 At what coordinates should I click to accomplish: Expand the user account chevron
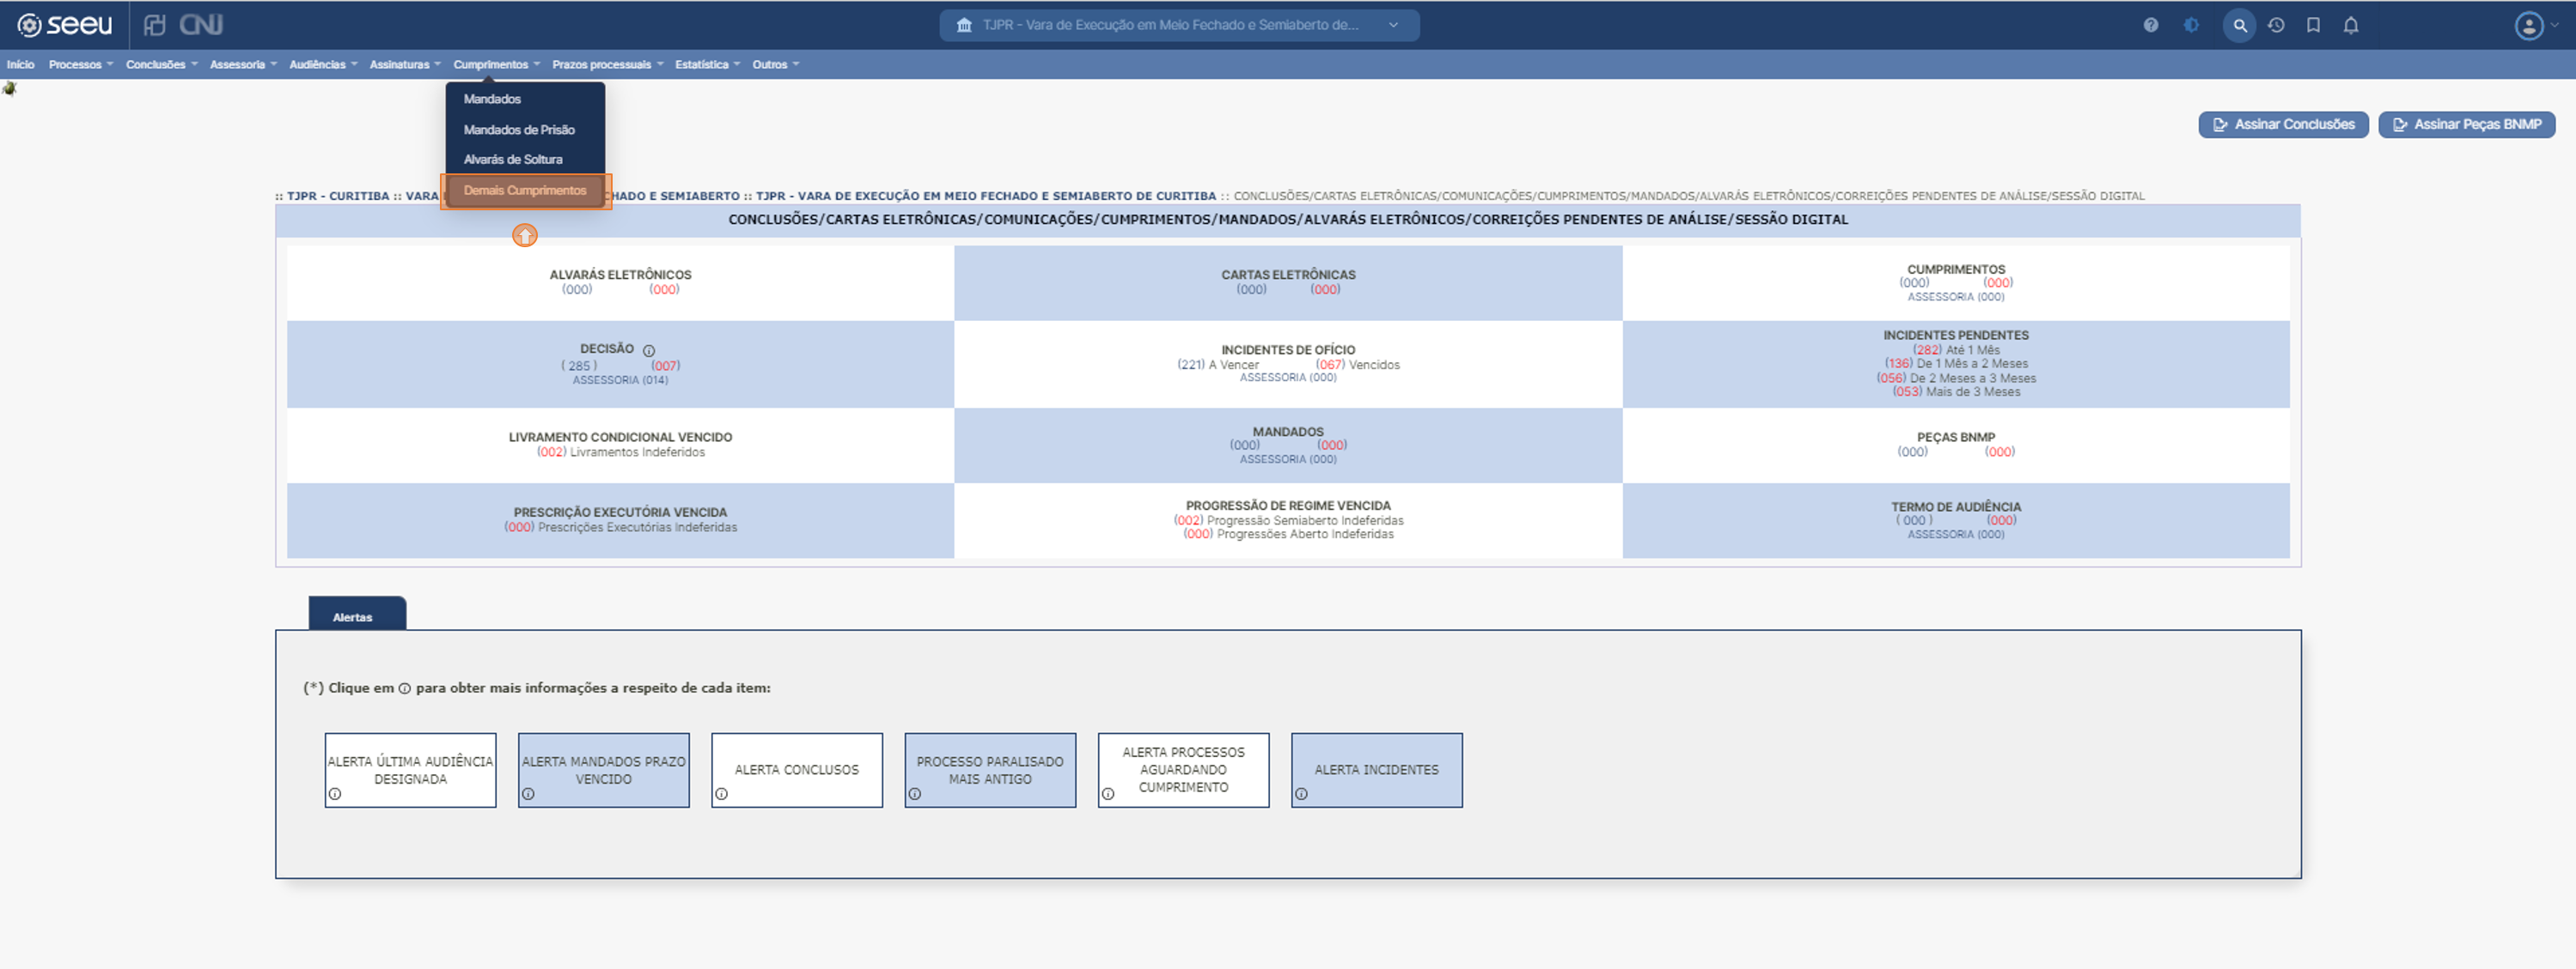pyautogui.click(x=2555, y=25)
